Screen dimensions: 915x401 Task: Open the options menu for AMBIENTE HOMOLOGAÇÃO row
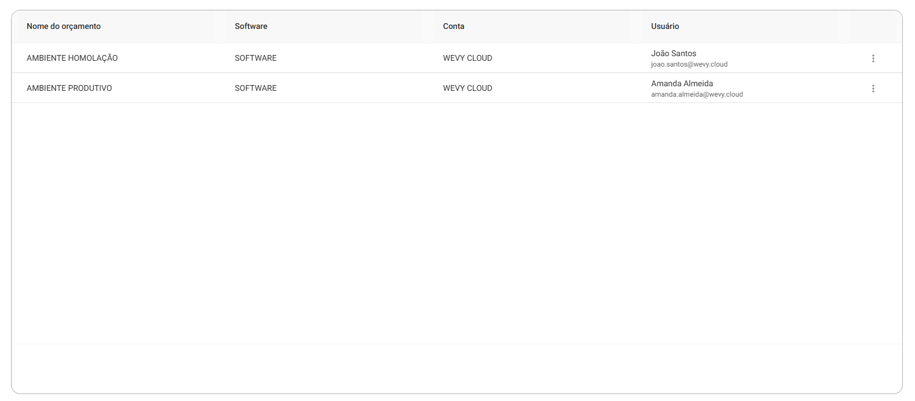tap(873, 58)
